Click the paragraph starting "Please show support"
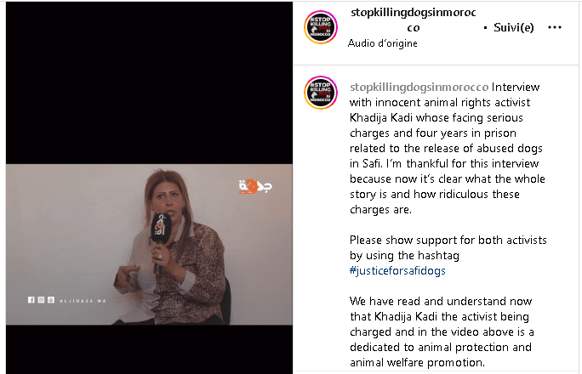 coord(448,255)
